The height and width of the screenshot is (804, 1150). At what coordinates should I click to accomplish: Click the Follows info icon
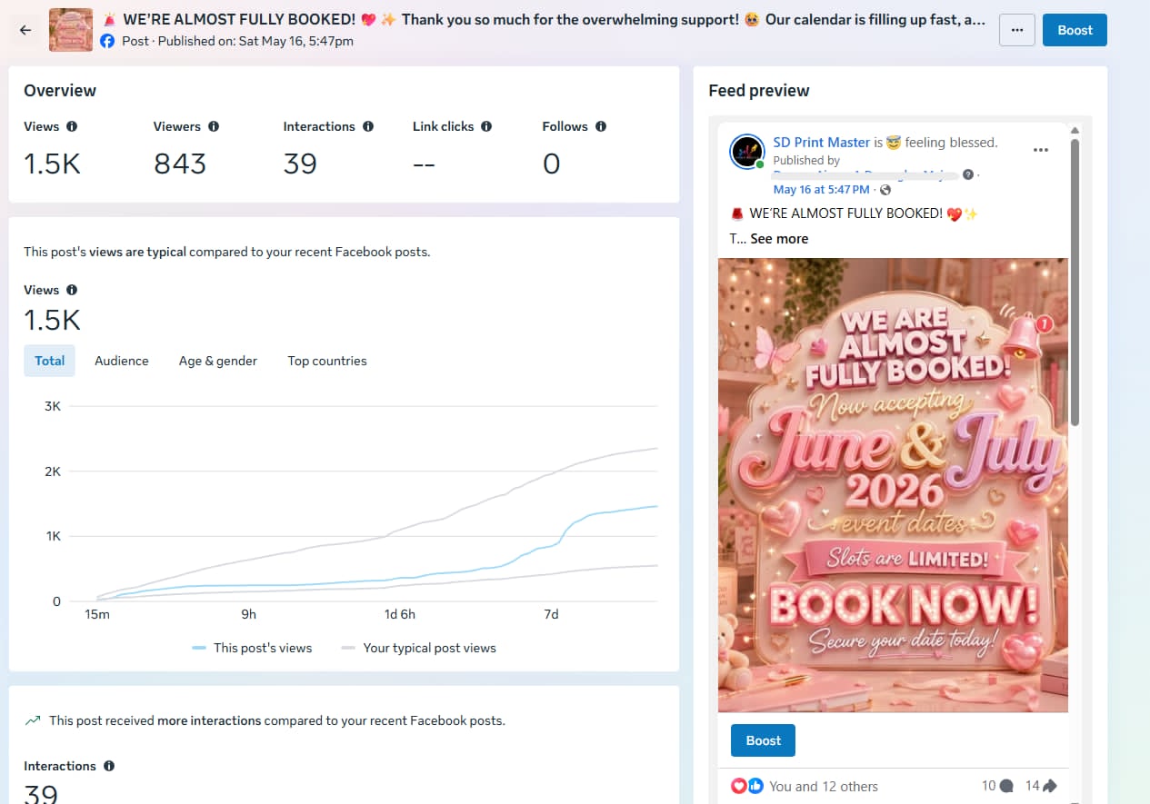(601, 126)
